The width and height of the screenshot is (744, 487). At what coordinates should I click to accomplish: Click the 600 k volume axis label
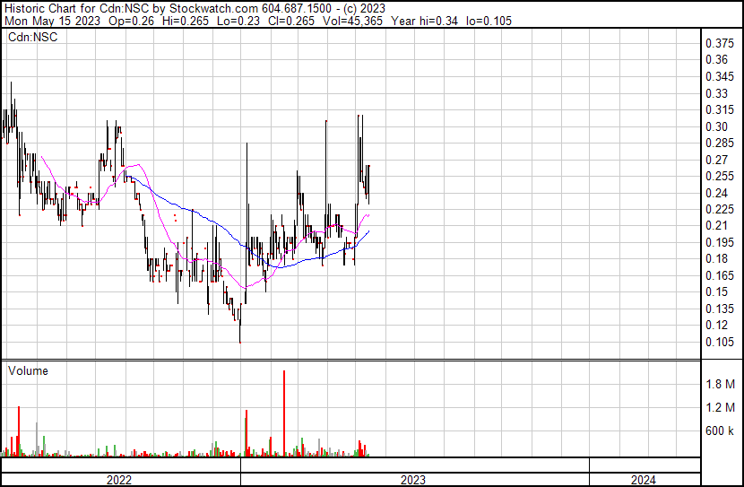tap(719, 431)
